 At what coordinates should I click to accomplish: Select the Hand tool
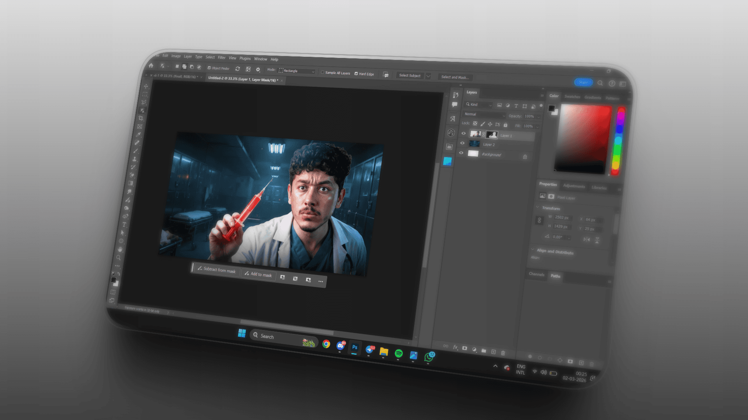(120, 249)
